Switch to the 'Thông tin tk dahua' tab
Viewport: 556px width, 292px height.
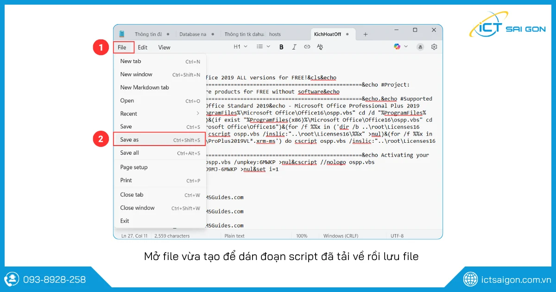(244, 34)
